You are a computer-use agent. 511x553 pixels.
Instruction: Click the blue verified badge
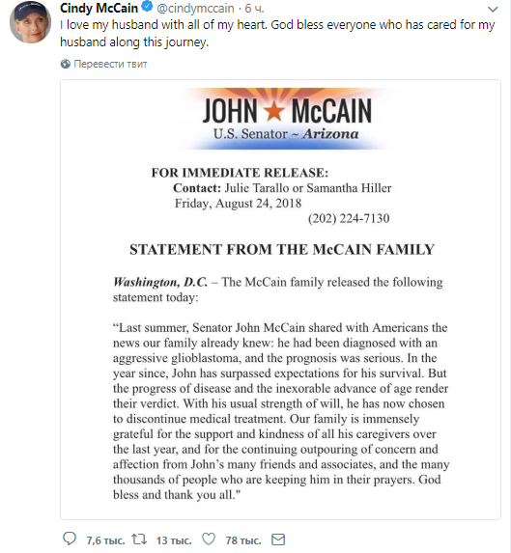(147, 7)
